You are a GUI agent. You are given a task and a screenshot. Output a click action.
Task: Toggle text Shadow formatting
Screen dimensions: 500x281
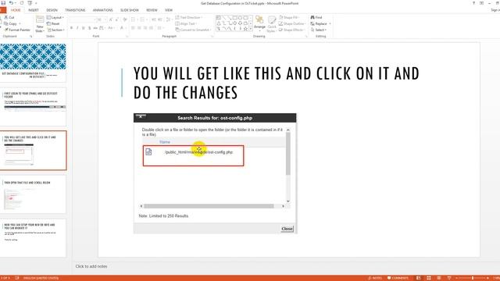90,28
